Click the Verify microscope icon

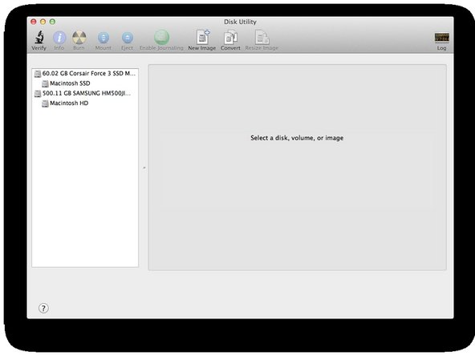[39, 37]
